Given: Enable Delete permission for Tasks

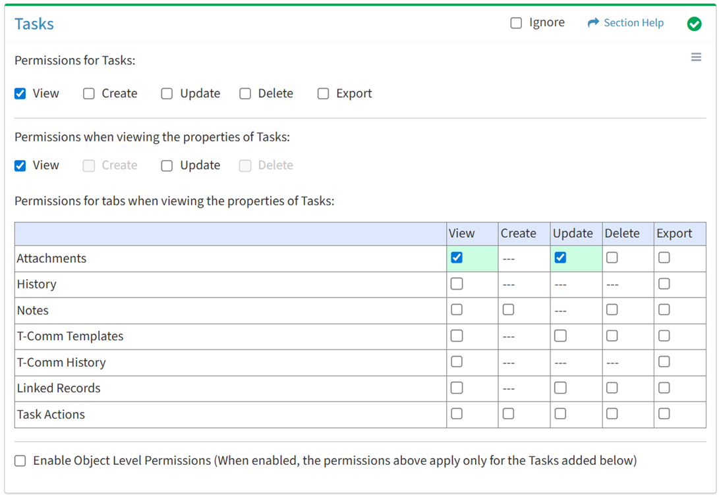Looking at the screenshot, I should [x=245, y=93].
